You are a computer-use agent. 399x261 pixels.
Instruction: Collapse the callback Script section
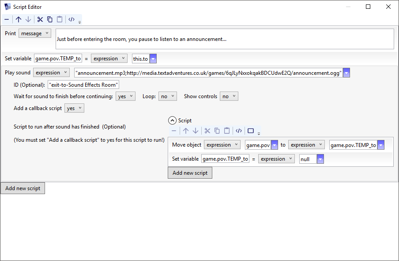(x=172, y=121)
